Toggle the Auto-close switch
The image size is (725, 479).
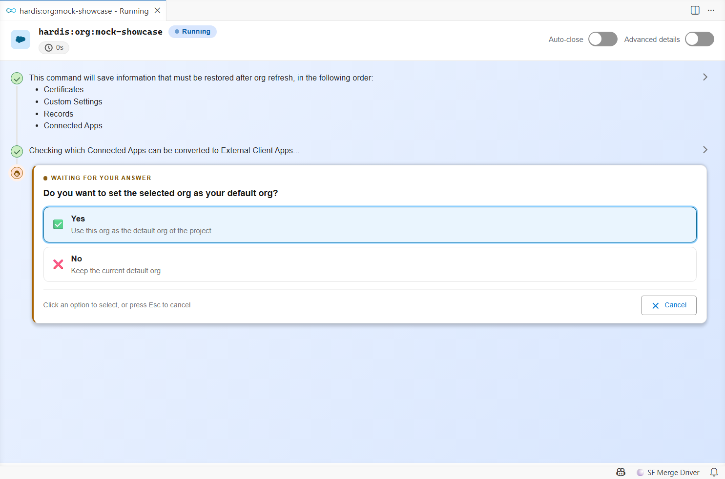(x=602, y=39)
